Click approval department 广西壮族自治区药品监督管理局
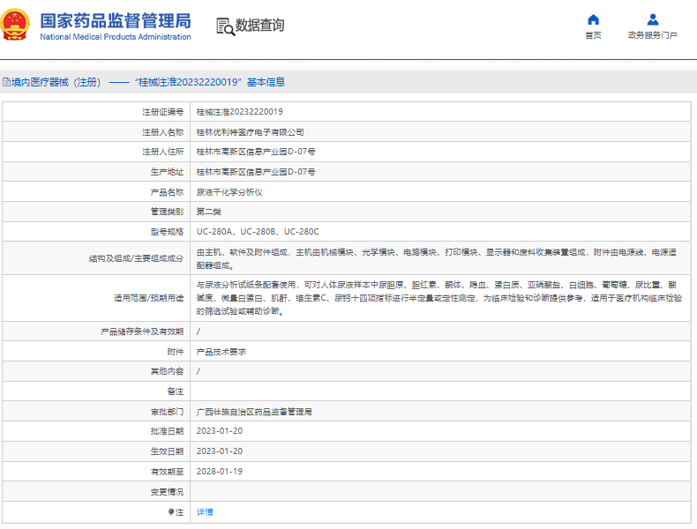Viewport: 697px width, 529px height. click(x=254, y=412)
